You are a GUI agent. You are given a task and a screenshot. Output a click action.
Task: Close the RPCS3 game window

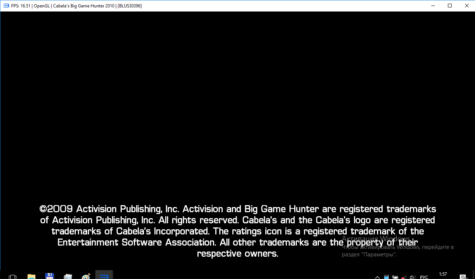[x=466, y=6]
